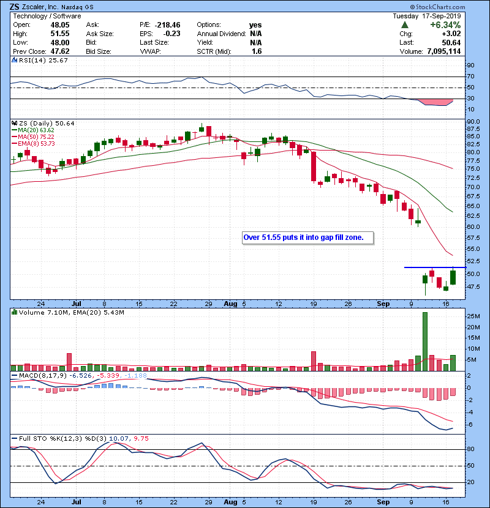Image resolution: width=490 pixels, height=508 pixels.
Task: Click the Tuesday 17-Sep-2019 date
Action: [x=427, y=16]
